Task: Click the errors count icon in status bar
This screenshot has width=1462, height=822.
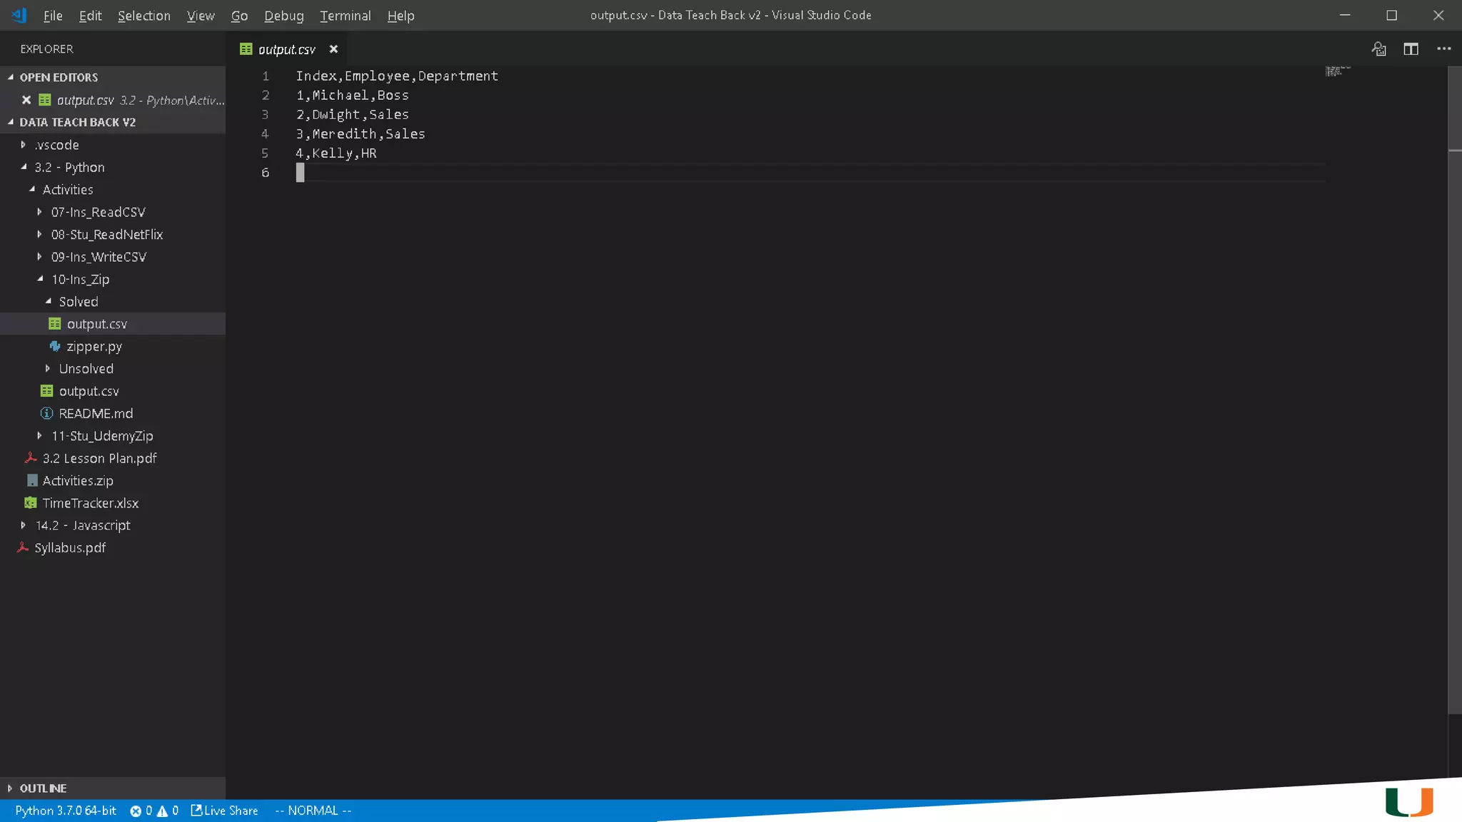Action: pos(136,811)
